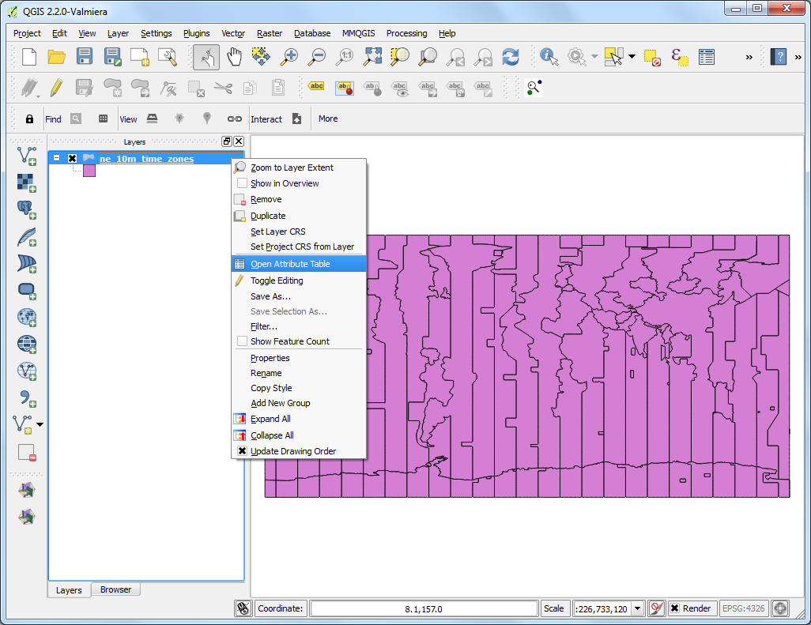
Task: Open the Vector menu
Action: [x=233, y=33]
